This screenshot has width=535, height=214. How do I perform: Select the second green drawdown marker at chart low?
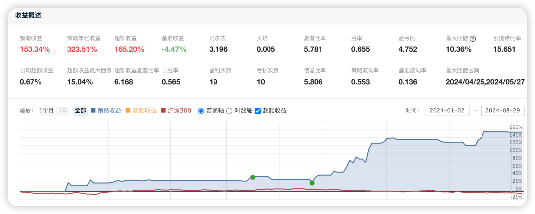[x=312, y=183]
